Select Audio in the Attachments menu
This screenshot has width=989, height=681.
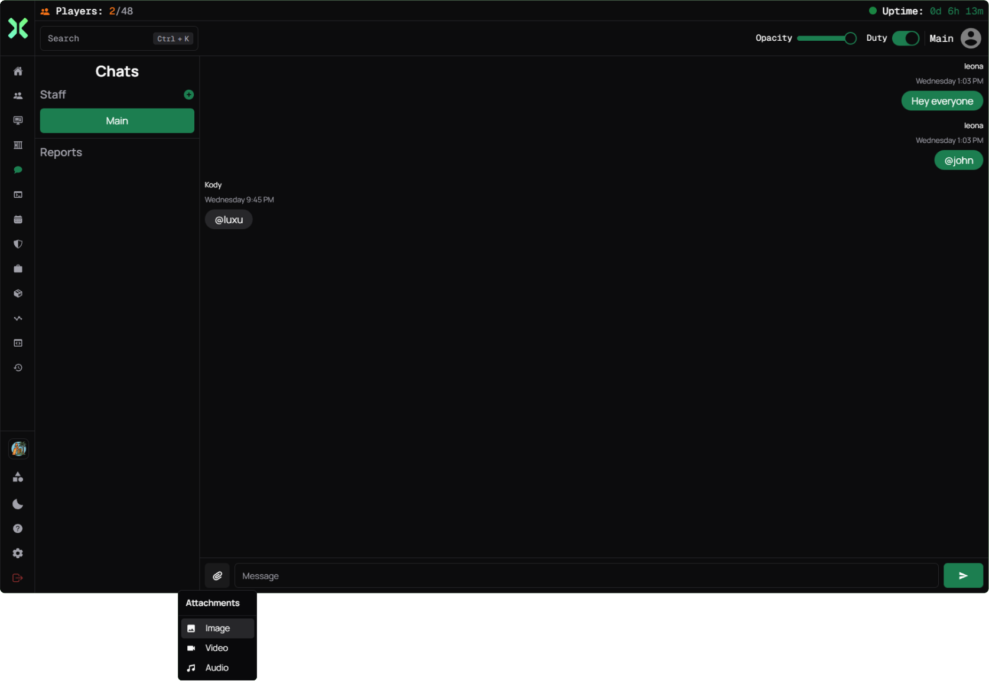point(216,667)
